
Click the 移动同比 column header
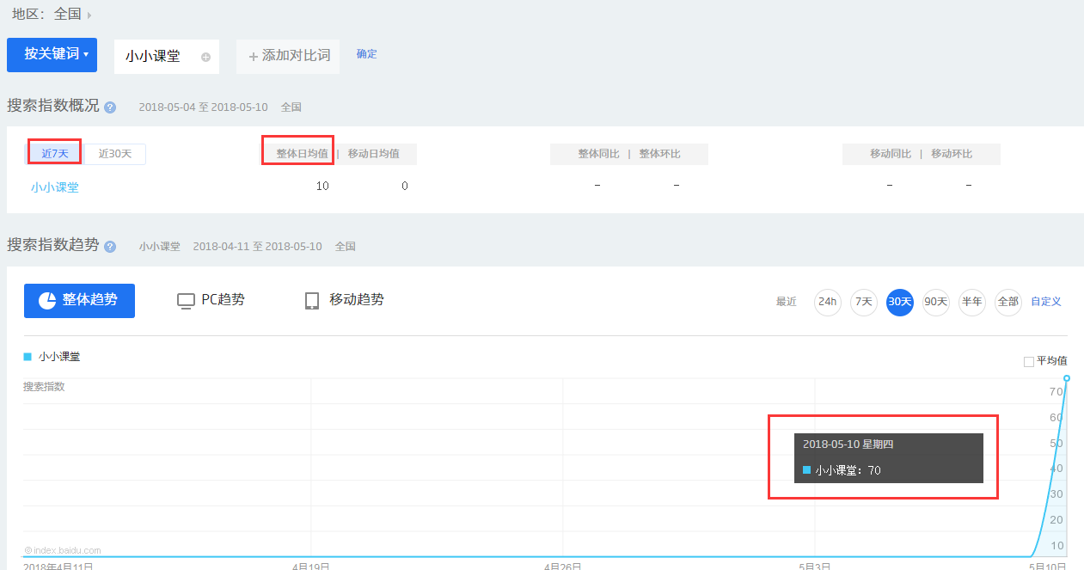pyautogui.click(x=891, y=154)
